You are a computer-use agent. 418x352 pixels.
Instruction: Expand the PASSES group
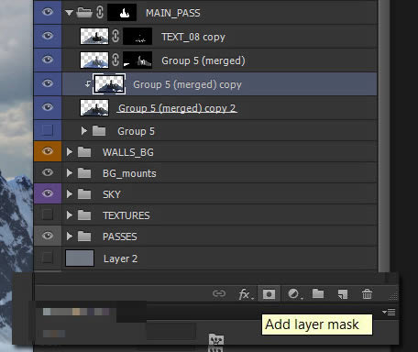pyautogui.click(x=70, y=236)
